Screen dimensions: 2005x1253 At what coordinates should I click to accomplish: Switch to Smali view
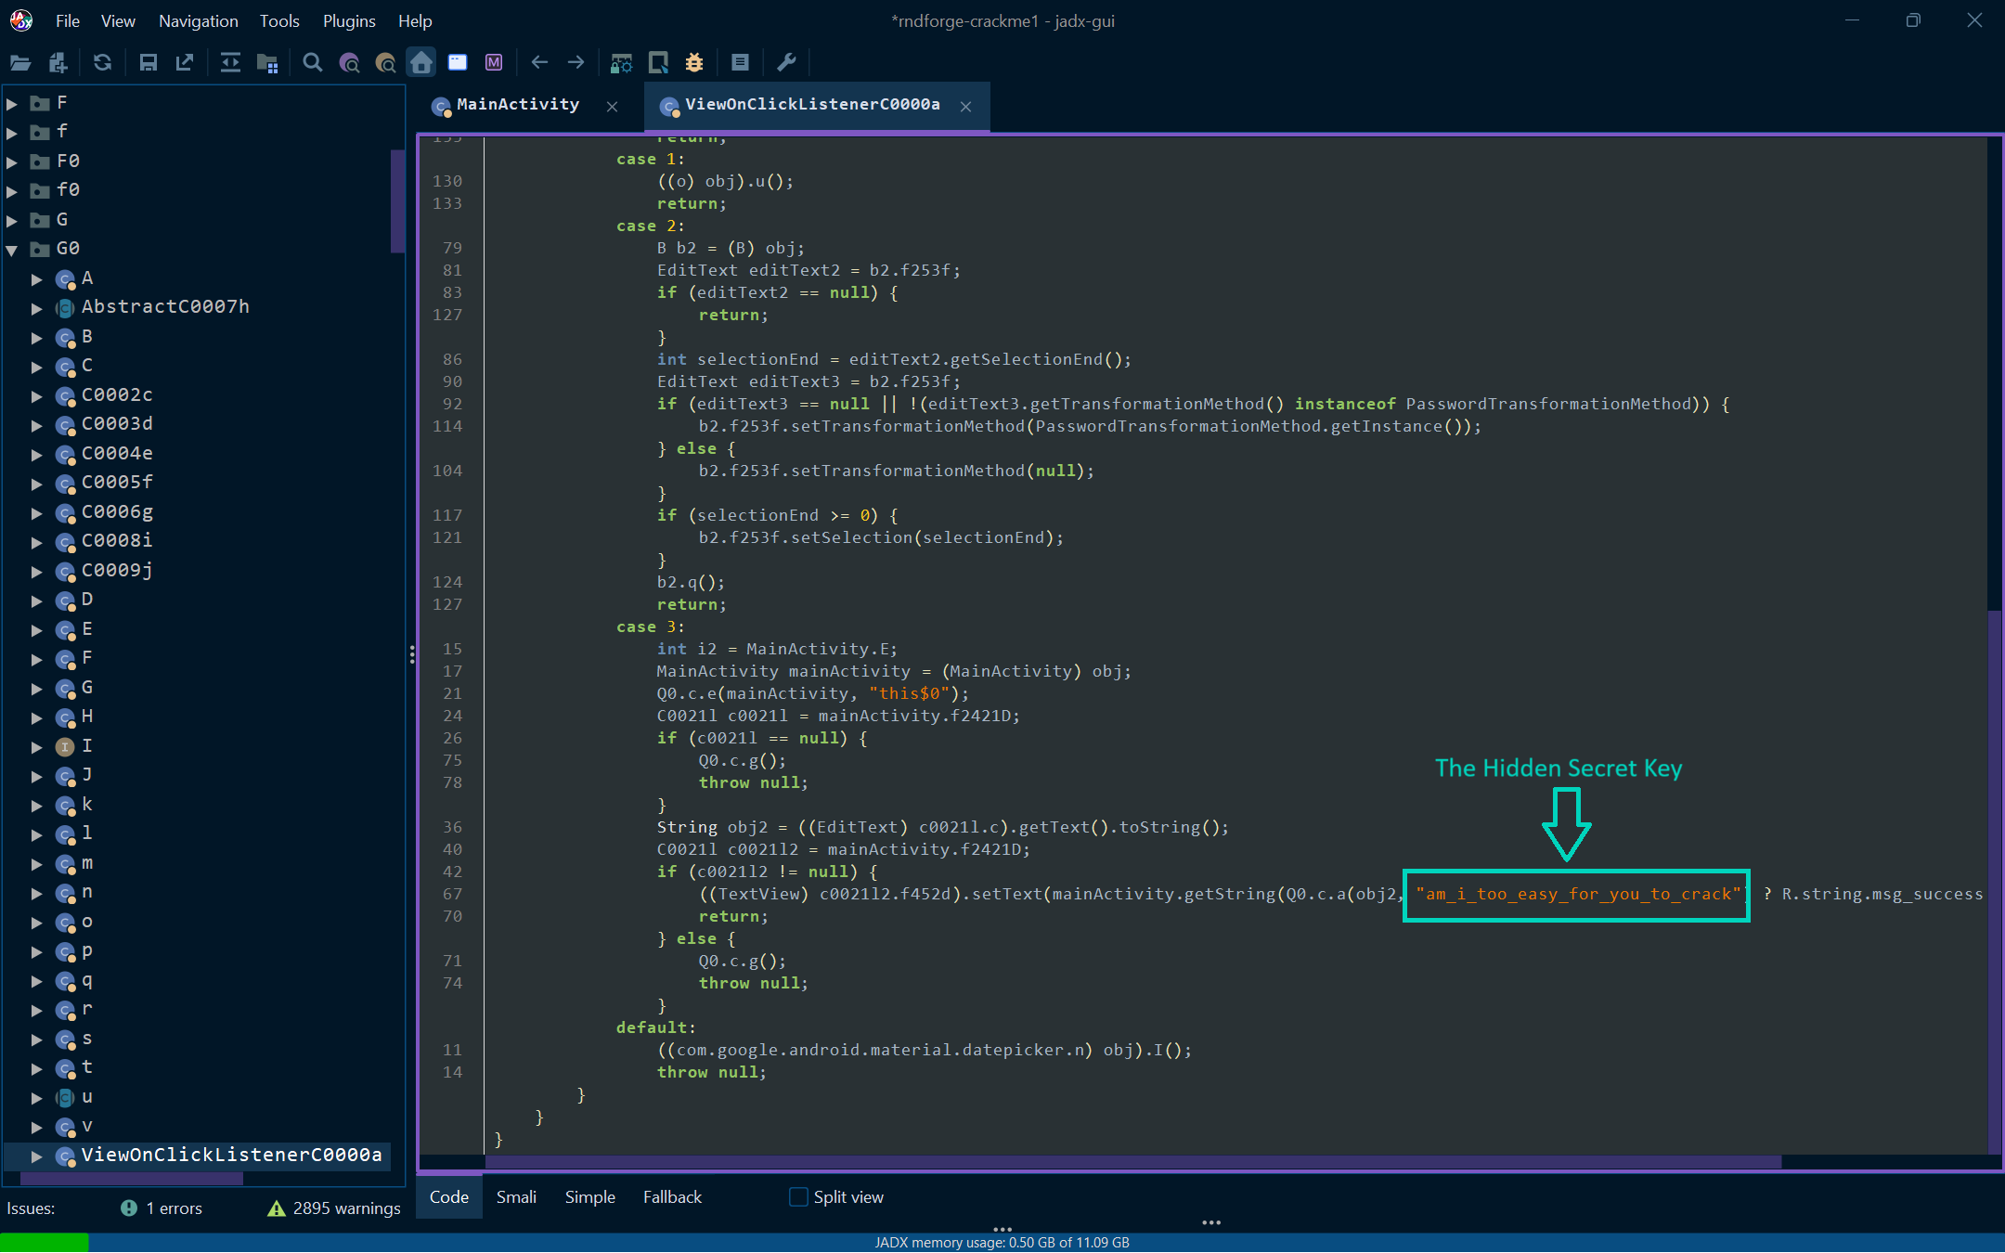(x=516, y=1197)
